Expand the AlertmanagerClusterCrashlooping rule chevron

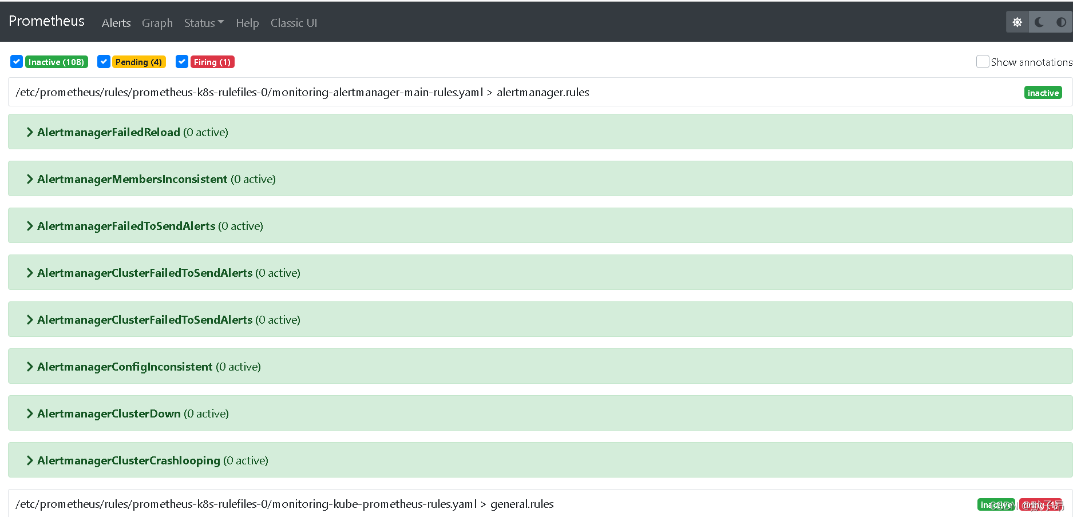[30, 460]
